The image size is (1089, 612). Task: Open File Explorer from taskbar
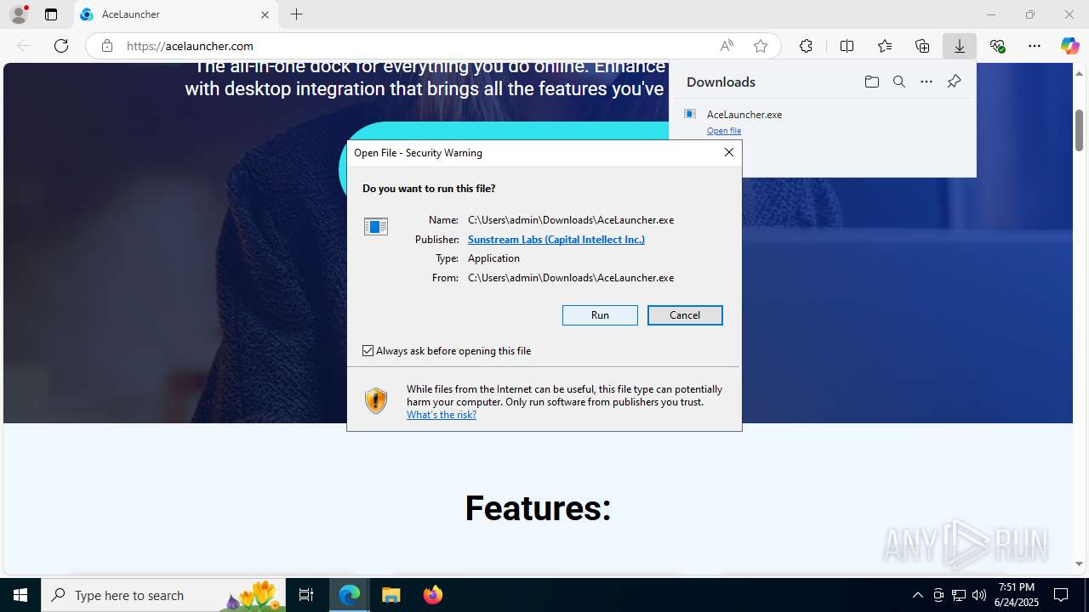click(391, 595)
